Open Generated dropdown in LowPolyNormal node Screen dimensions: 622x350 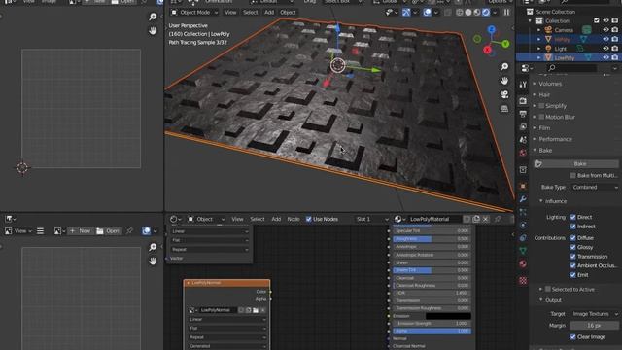227,346
